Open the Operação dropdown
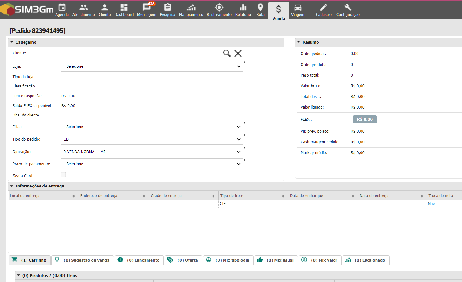 click(152, 152)
